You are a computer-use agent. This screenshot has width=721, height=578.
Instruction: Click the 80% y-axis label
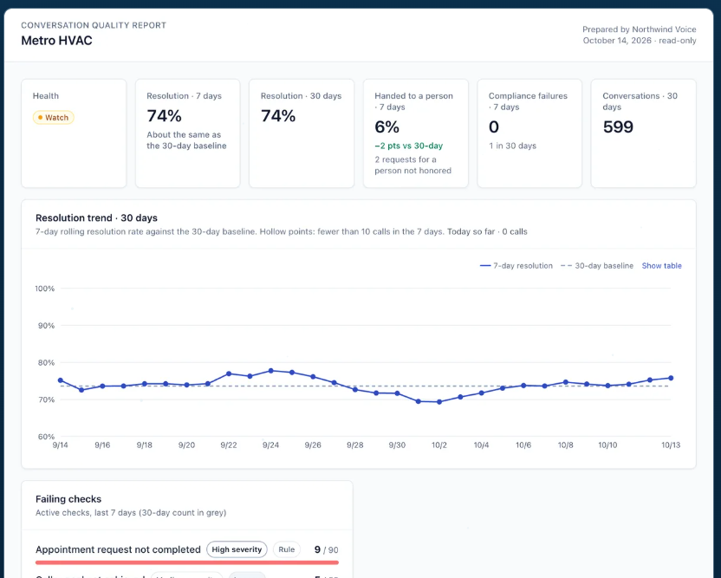coord(46,363)
